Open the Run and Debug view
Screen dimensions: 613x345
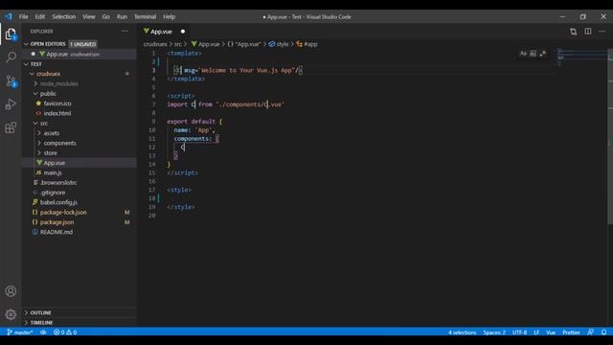pyautogui.click(x=11, y=104)
